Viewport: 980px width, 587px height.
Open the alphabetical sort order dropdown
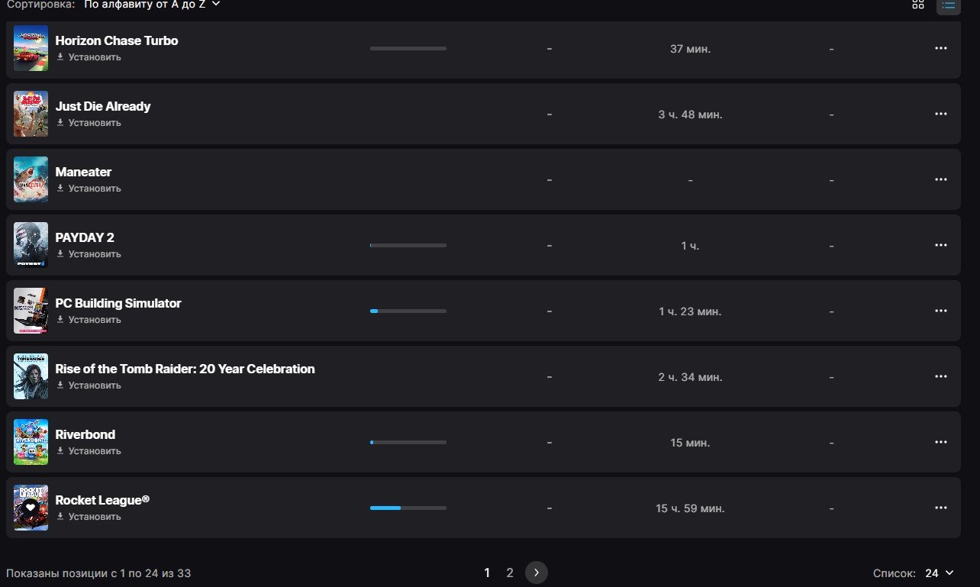pos(152,4)
